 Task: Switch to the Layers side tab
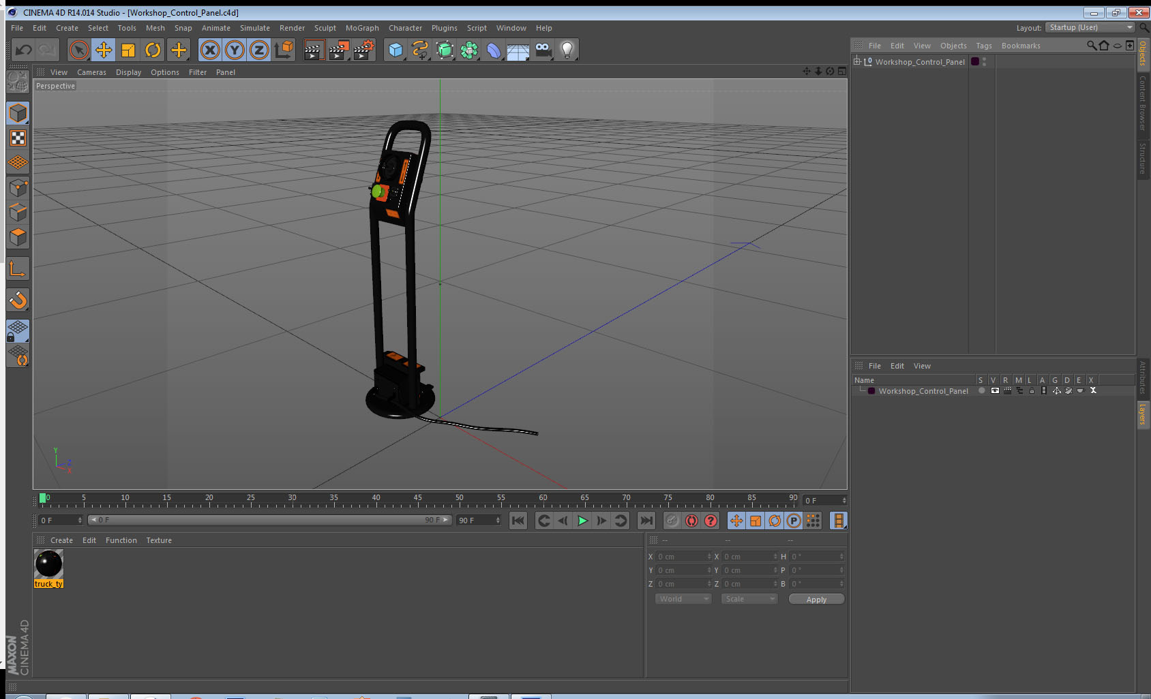(x=1142, y=414)
